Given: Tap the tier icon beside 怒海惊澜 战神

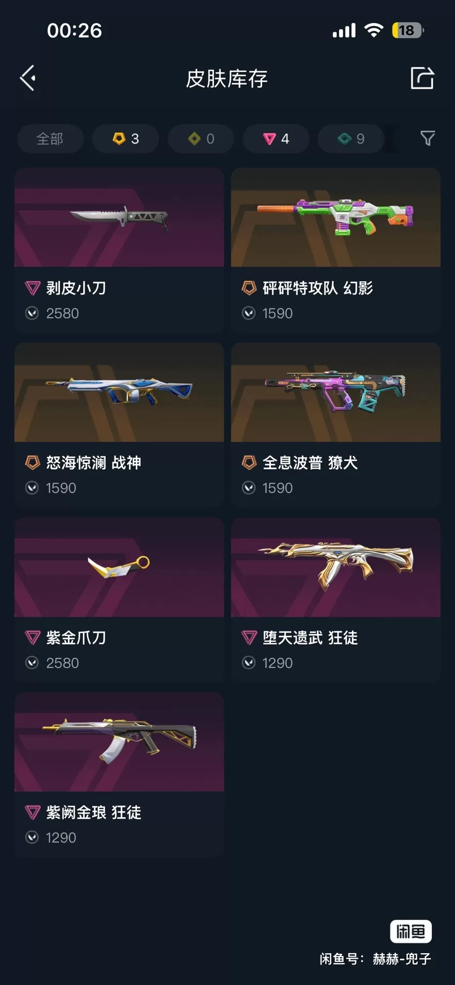Looking at the screenshot, I should [32, 463].
